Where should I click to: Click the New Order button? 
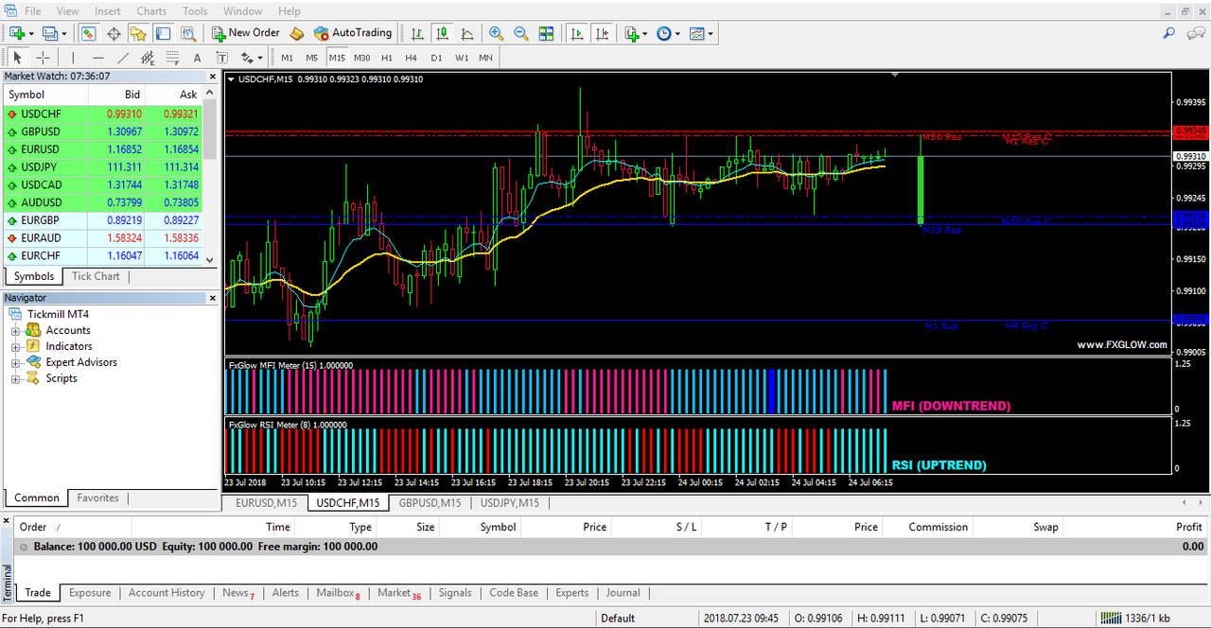pyautogui.click(x=245, y=33)
